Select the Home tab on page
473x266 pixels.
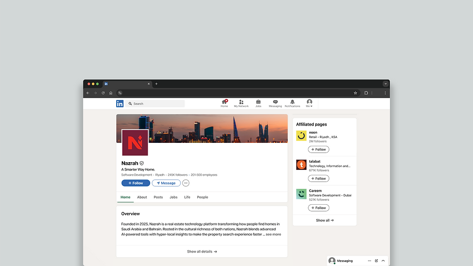click(x=125, y=197)
